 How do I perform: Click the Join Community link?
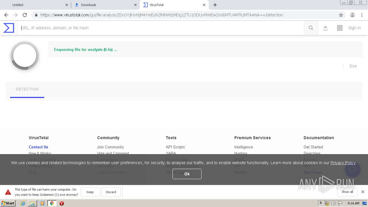click(110, 147)
